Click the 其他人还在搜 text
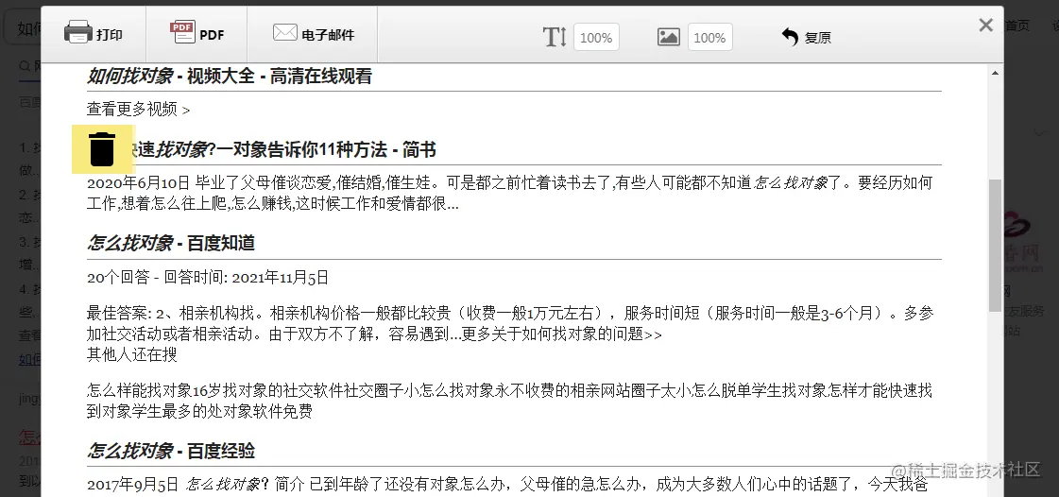Image resolution: width=1059 pixels, height=497 pixels. click(132, 354)
